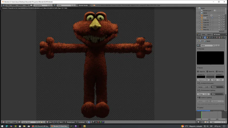Open the Blender Render engine dropdown
The height and width of the screenshot is (128, 228).
coord(84,5)
